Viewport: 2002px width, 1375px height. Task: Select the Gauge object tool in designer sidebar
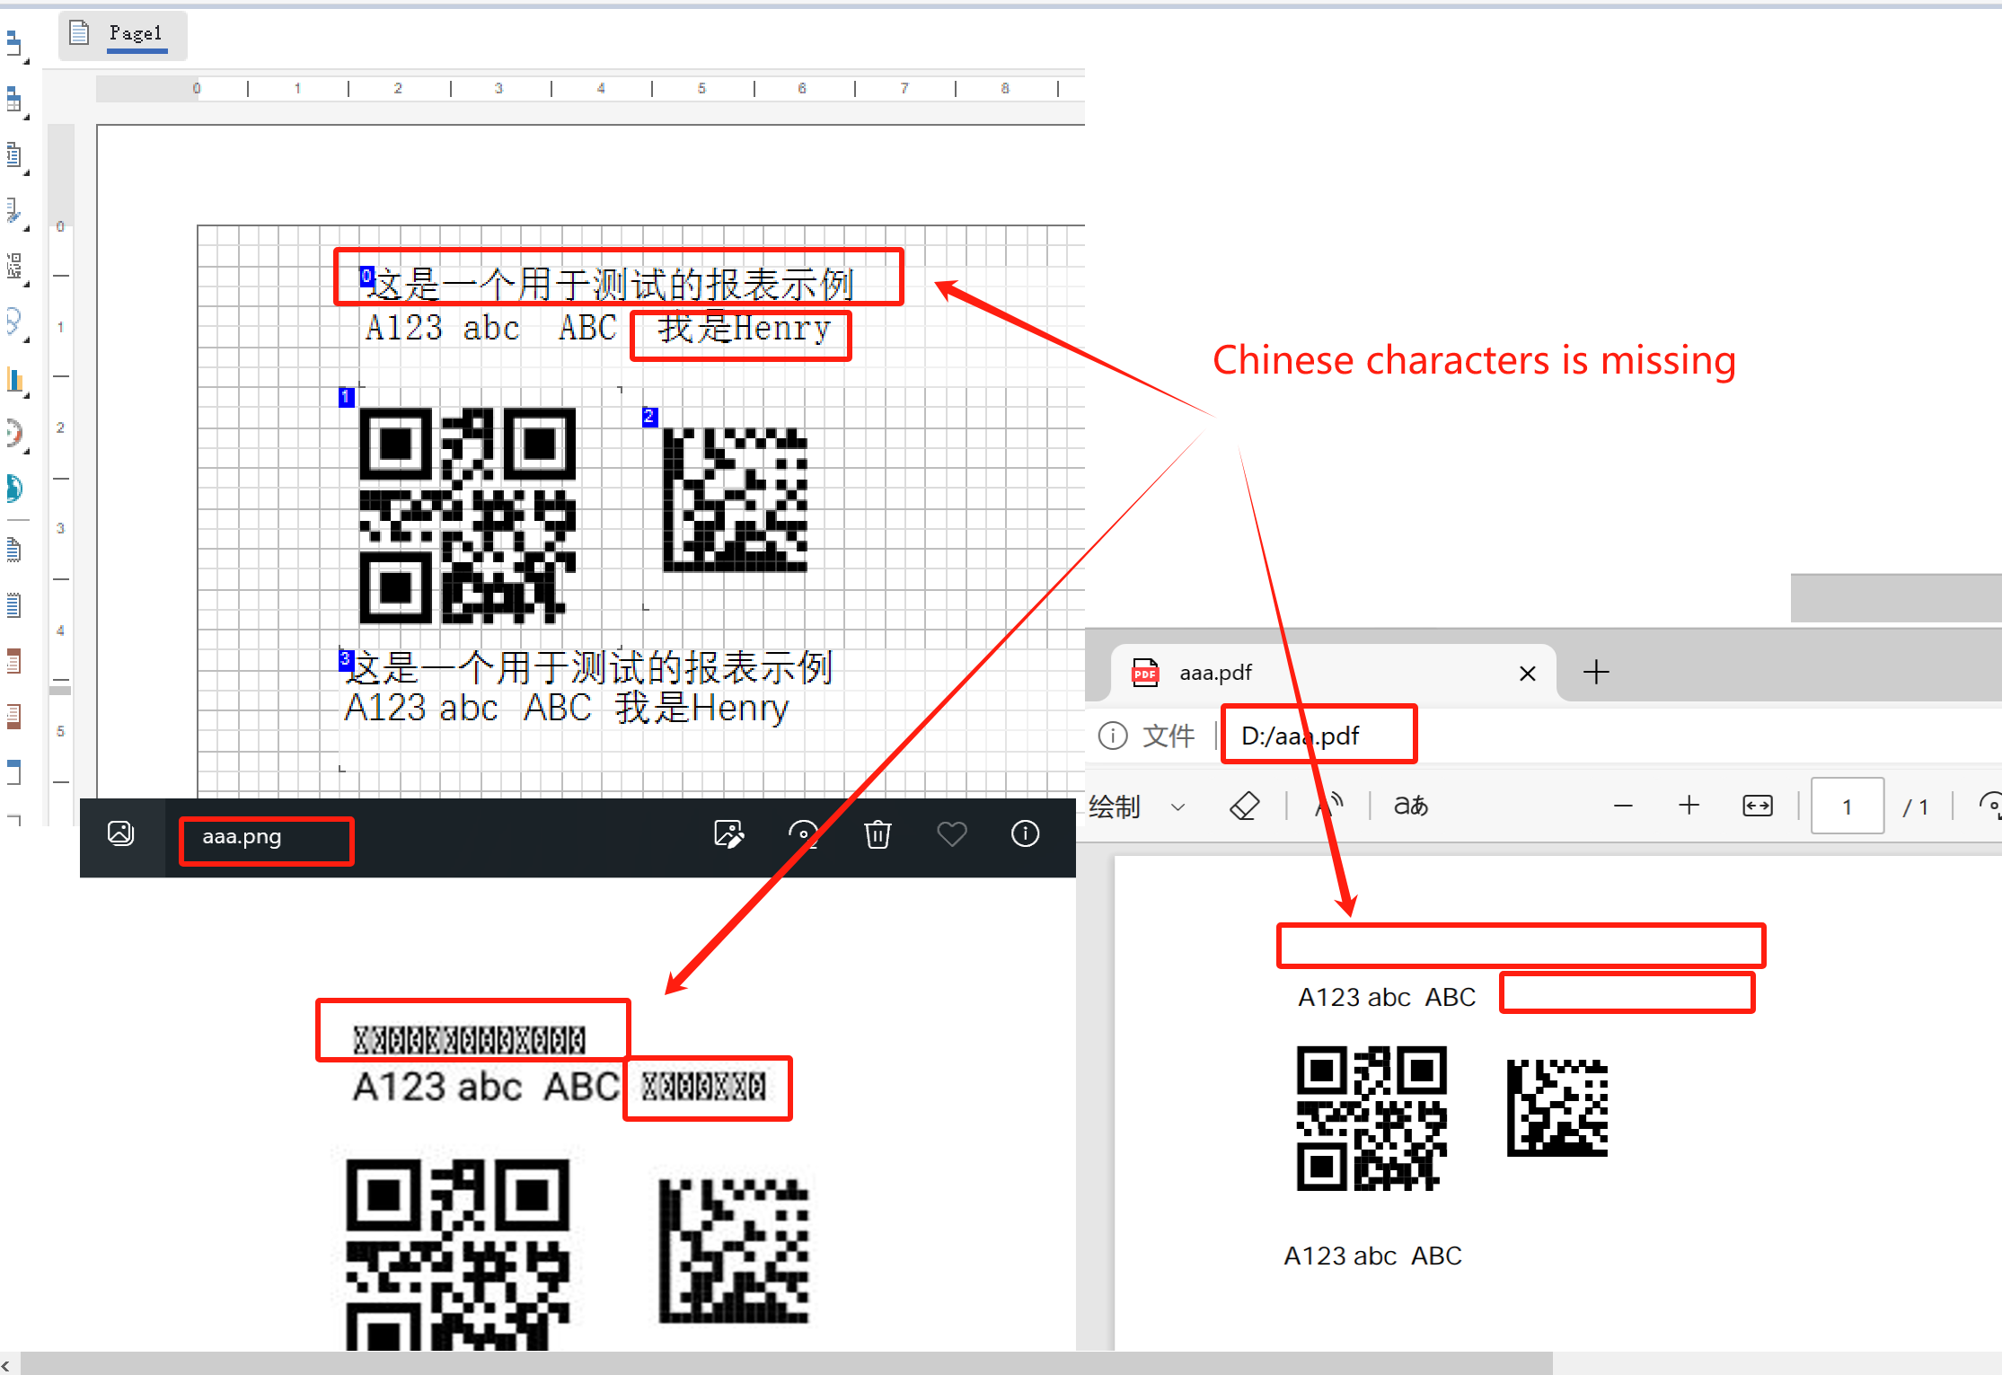coord(13,434)
